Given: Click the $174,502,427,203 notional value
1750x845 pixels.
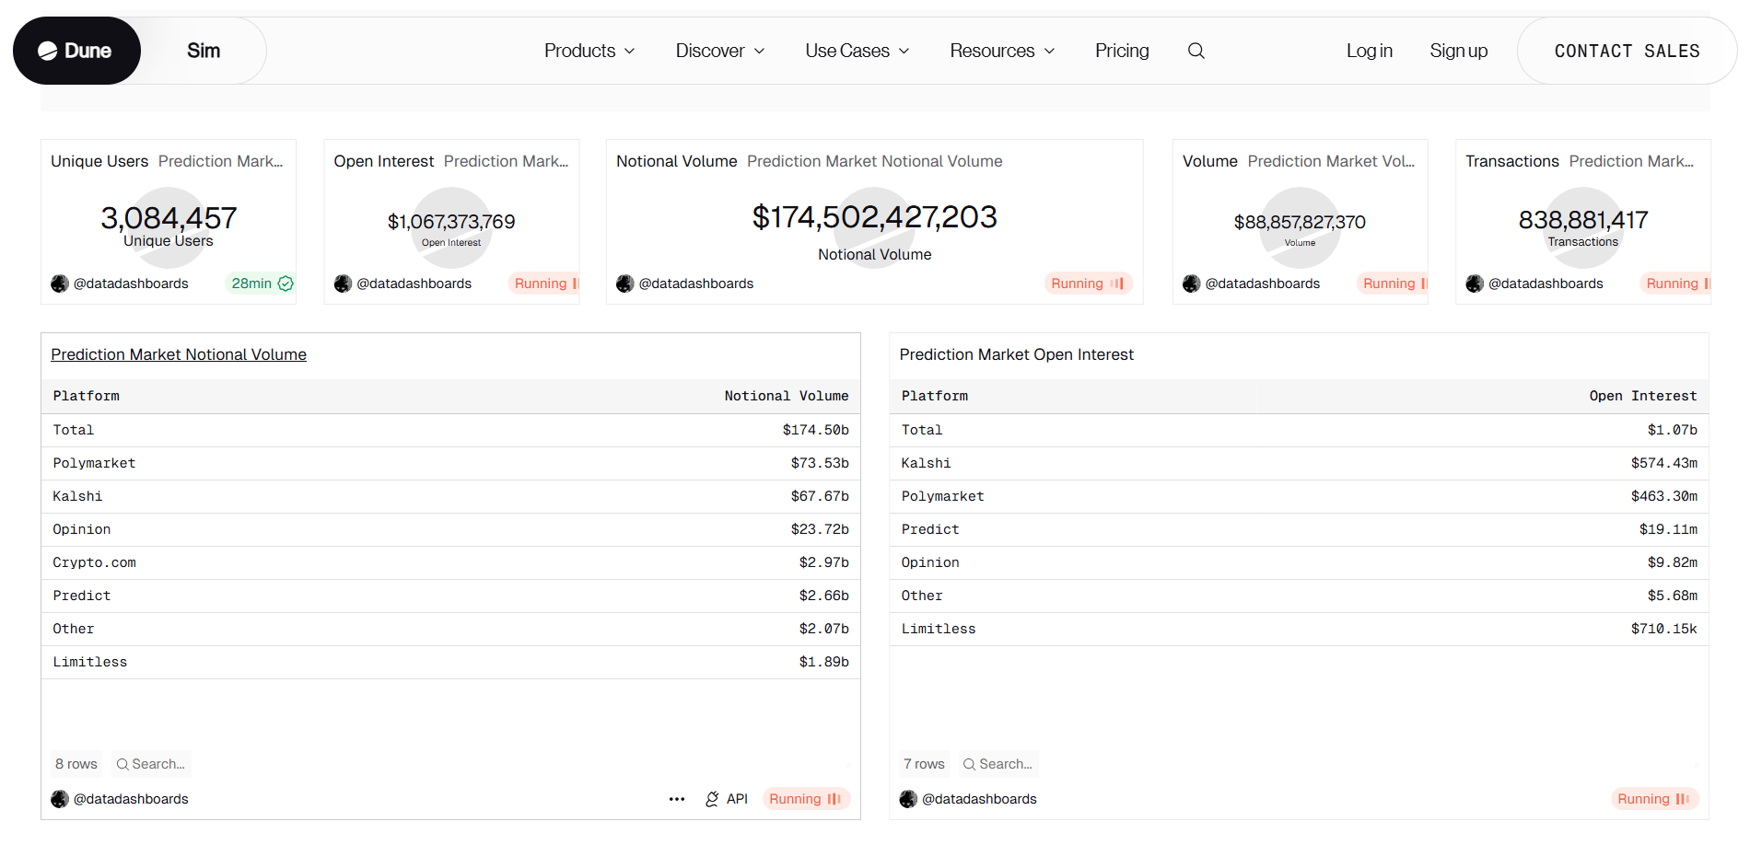Looking at the screenshot, I should 874,217.
